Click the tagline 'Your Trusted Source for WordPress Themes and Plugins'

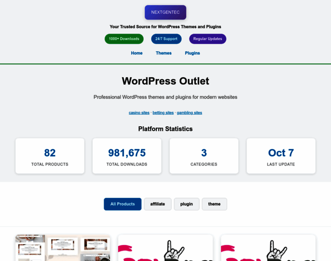[x=165, y=27]
